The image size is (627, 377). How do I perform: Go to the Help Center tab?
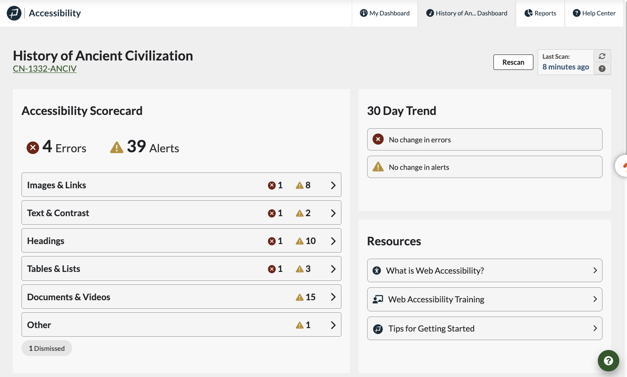tap(594, 13)
